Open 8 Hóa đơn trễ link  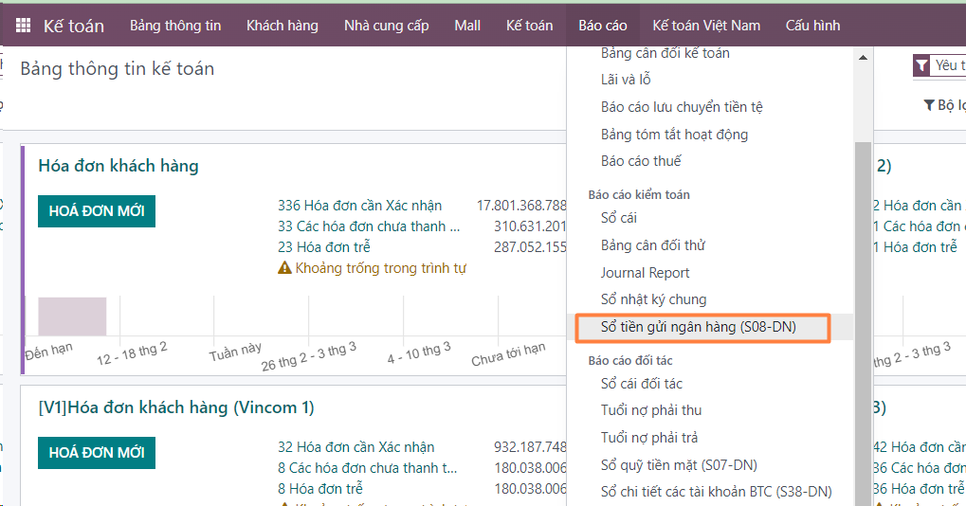[x=320, y=489]
